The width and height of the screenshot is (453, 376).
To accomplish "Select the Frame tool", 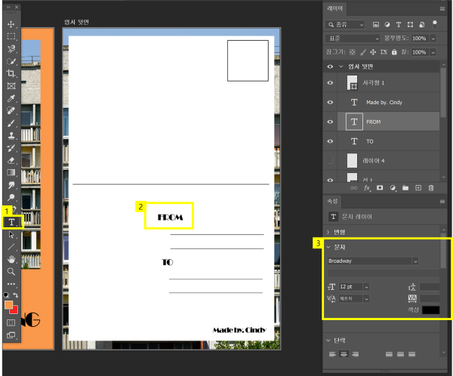I will click(x=11, y=86).
